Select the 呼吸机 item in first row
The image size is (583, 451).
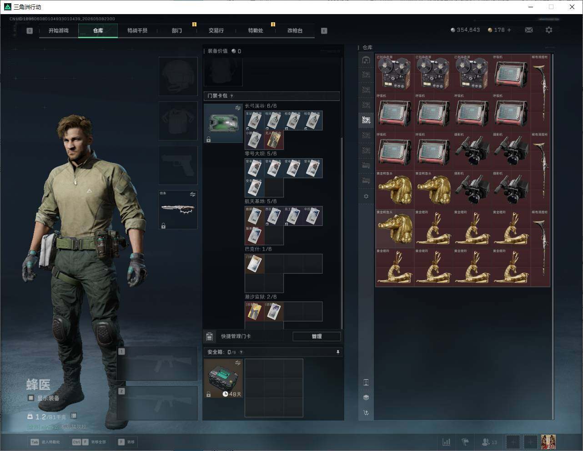(511, 73)
